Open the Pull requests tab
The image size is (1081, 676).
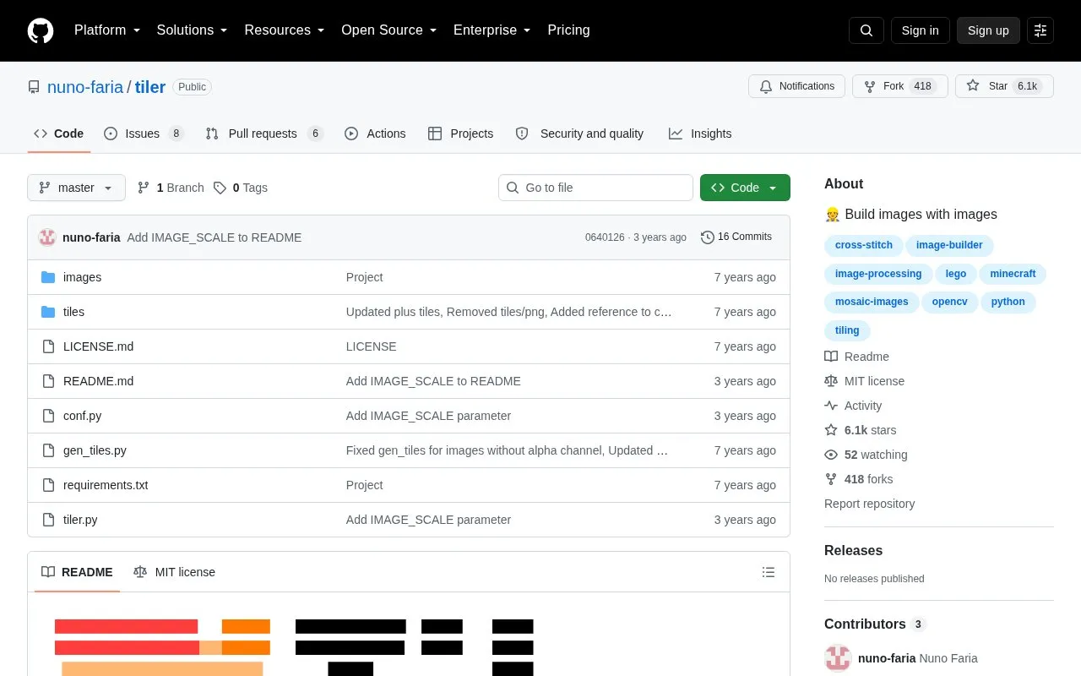264,134
